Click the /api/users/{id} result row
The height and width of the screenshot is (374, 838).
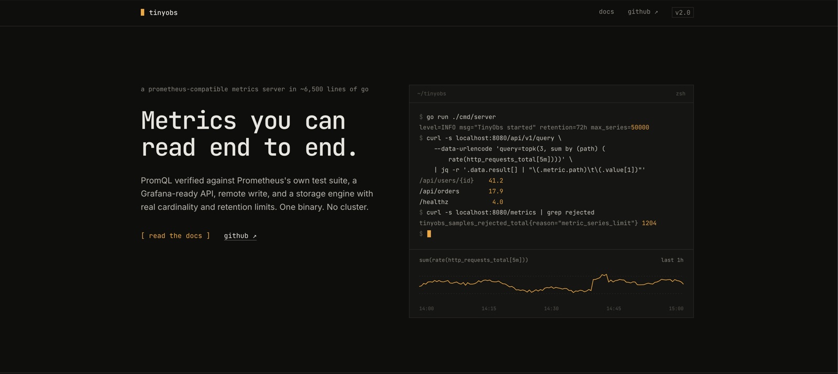point(461,181)
